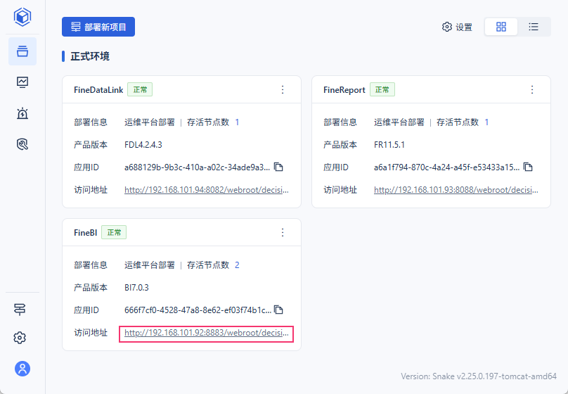The width and height of the screenshot is (568, 394).
Task: Click FineReport alive node count 1
Action: [486, 122]
